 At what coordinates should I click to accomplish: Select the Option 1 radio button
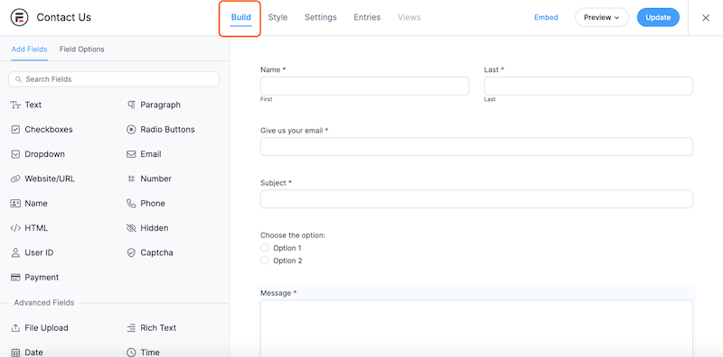(265, 248)
